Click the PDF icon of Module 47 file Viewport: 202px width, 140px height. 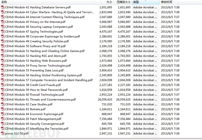[3, 31]
